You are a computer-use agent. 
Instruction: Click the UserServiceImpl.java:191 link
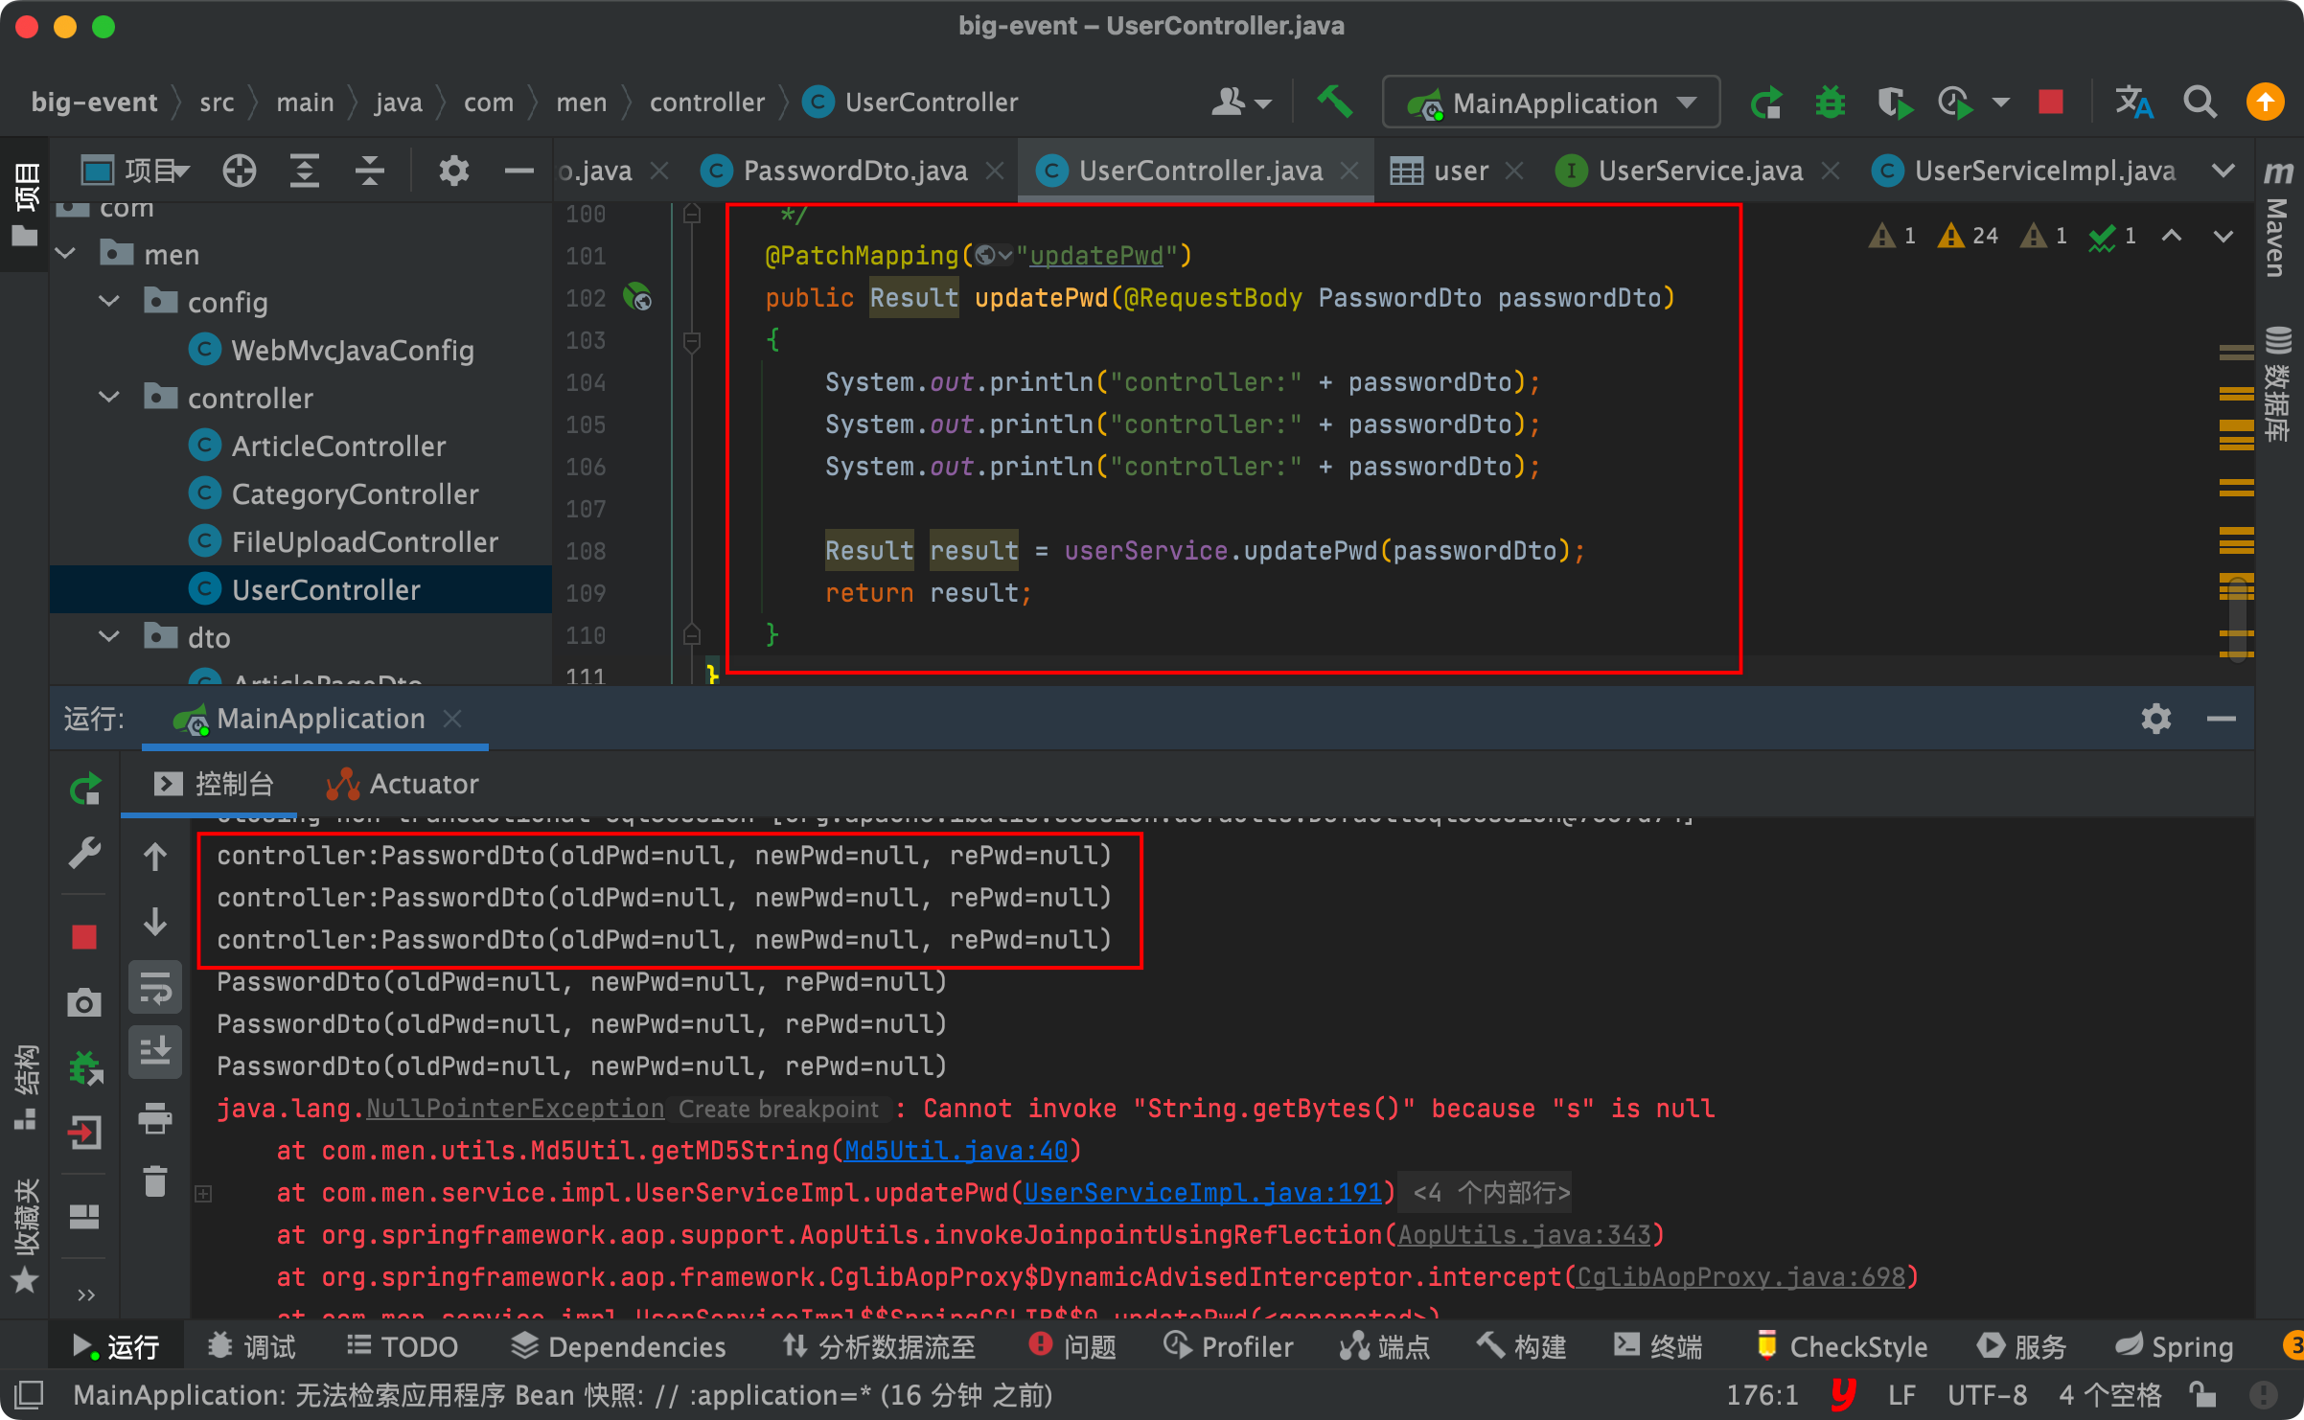(x=1203, y=1192)
